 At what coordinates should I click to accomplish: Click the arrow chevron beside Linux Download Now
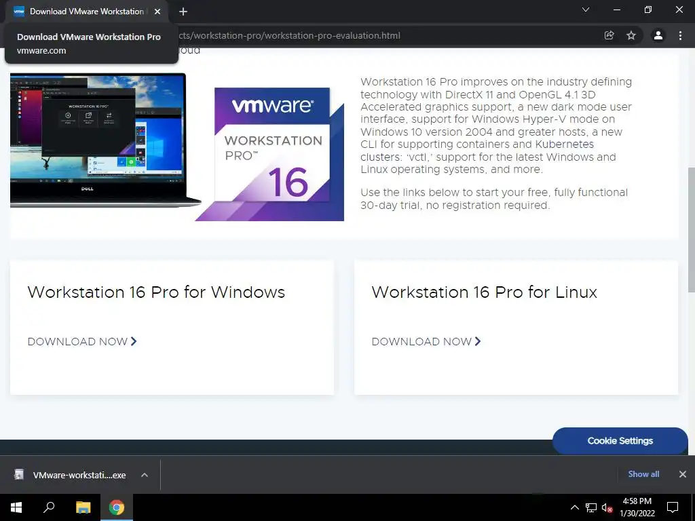[x=478, y=341]
